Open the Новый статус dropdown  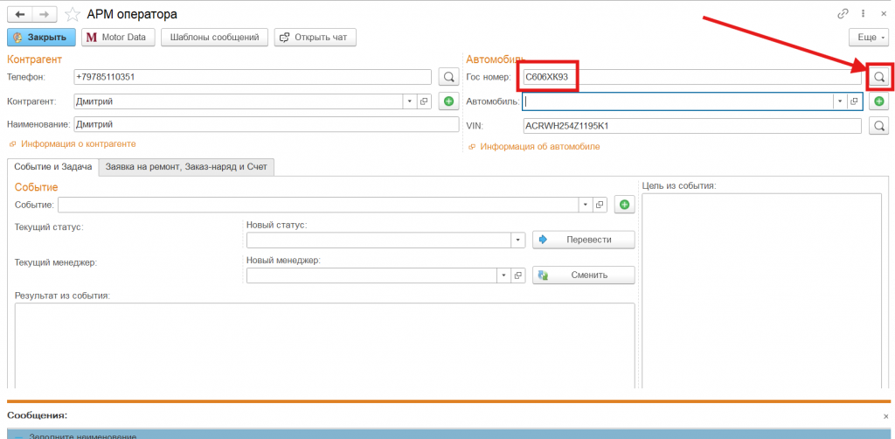[517, 240]
